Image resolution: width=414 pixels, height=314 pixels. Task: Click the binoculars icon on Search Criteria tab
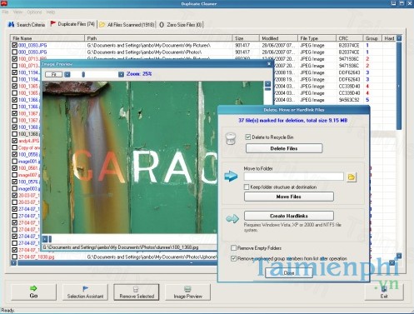point(11,24)
